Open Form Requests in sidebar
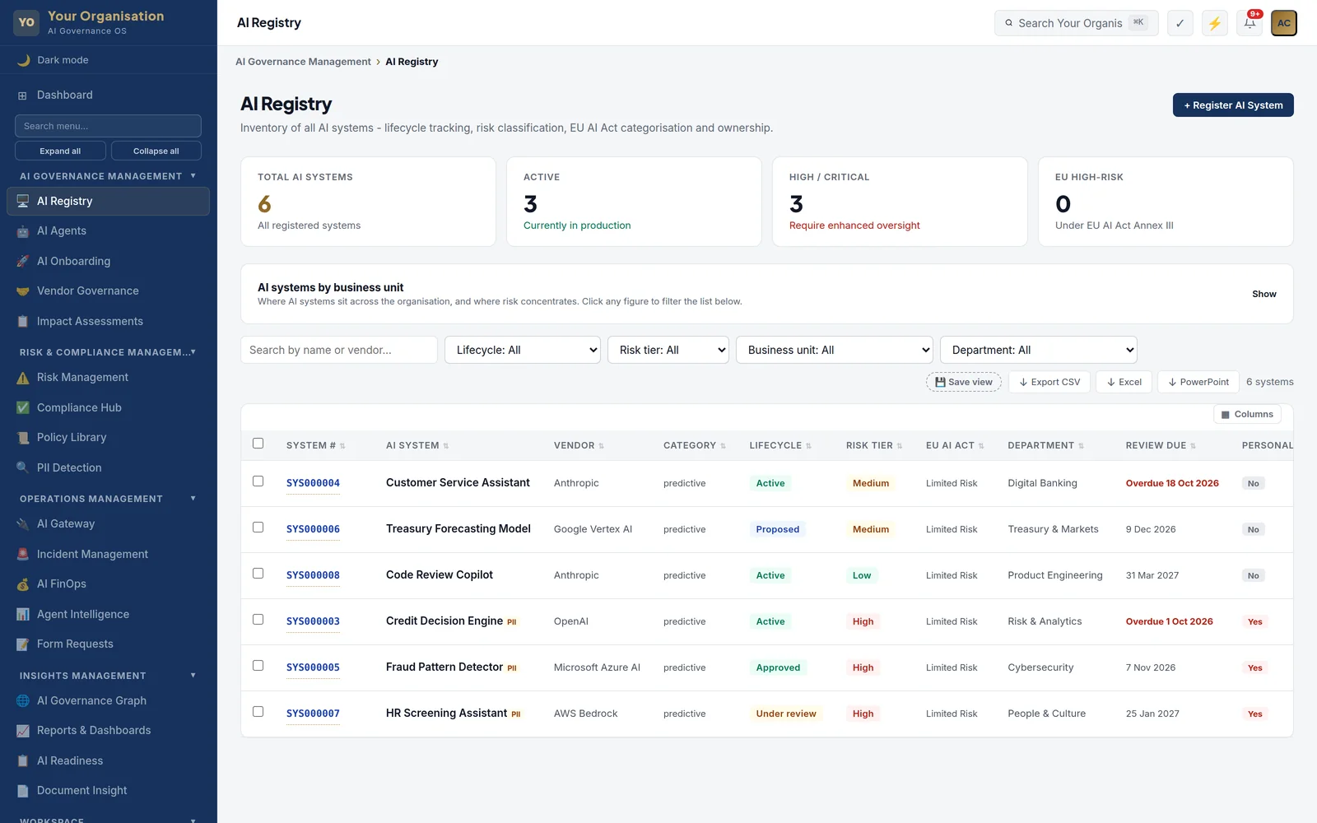Screen dimensions: 1317x823 (109, 644)
